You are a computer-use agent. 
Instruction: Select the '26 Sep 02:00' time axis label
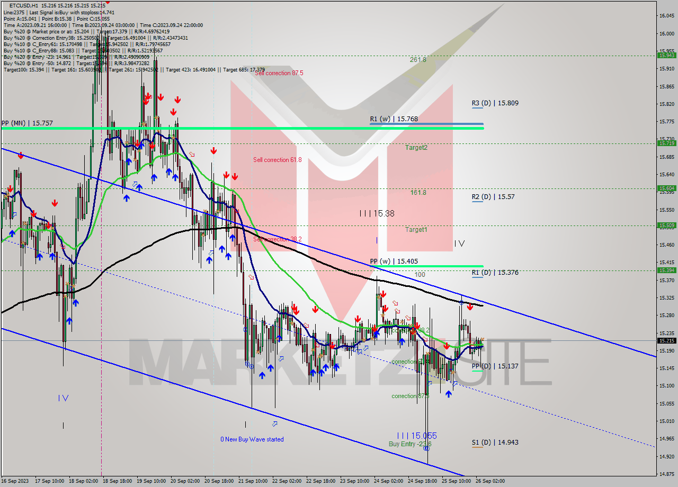[x=490, y=481]
